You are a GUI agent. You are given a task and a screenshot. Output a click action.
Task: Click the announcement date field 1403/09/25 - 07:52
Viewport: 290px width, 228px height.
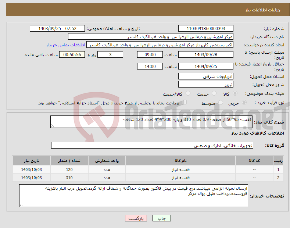point(57,29)
